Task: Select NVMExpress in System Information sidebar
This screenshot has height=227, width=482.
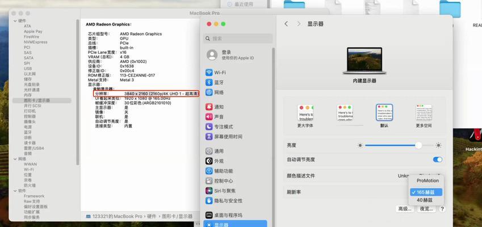Action: [x=35, y=42]
